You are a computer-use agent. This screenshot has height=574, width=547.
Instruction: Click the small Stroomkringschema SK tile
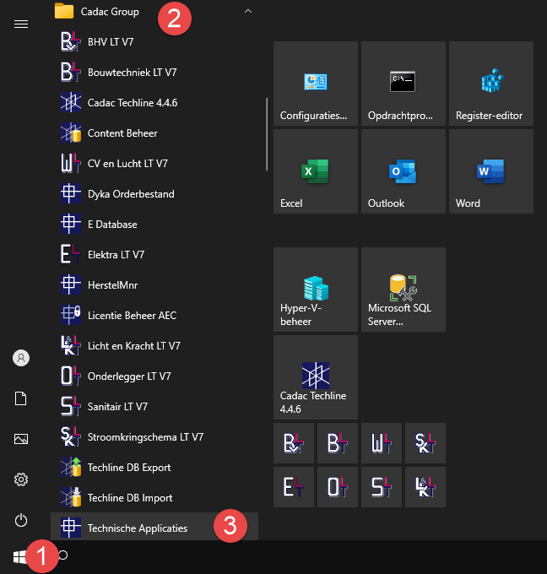[425, 443]
